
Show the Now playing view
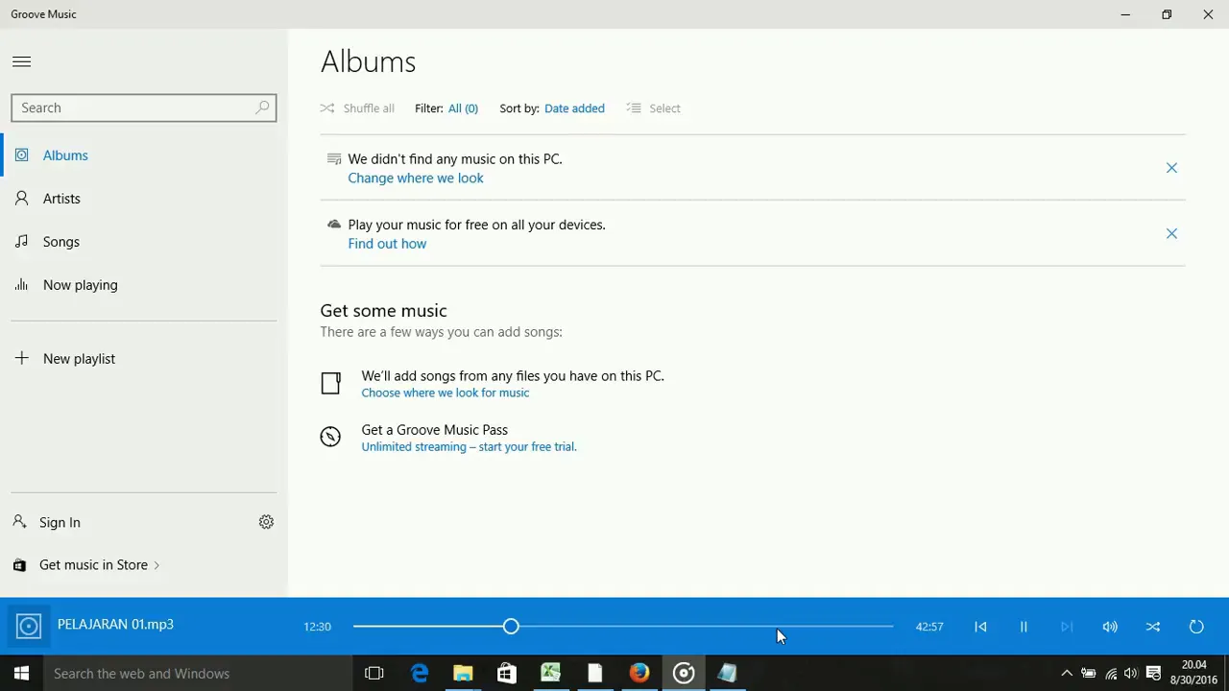tap(144, 285)
